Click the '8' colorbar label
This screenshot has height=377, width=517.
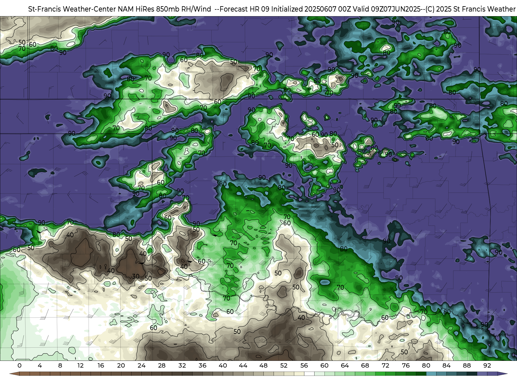tap(60, 365)
